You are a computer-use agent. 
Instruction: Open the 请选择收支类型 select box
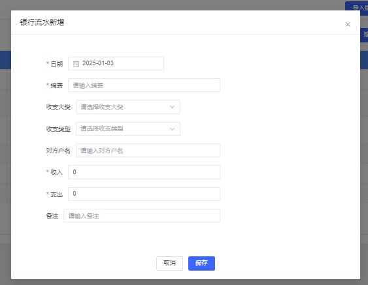(x=128, y=128)
